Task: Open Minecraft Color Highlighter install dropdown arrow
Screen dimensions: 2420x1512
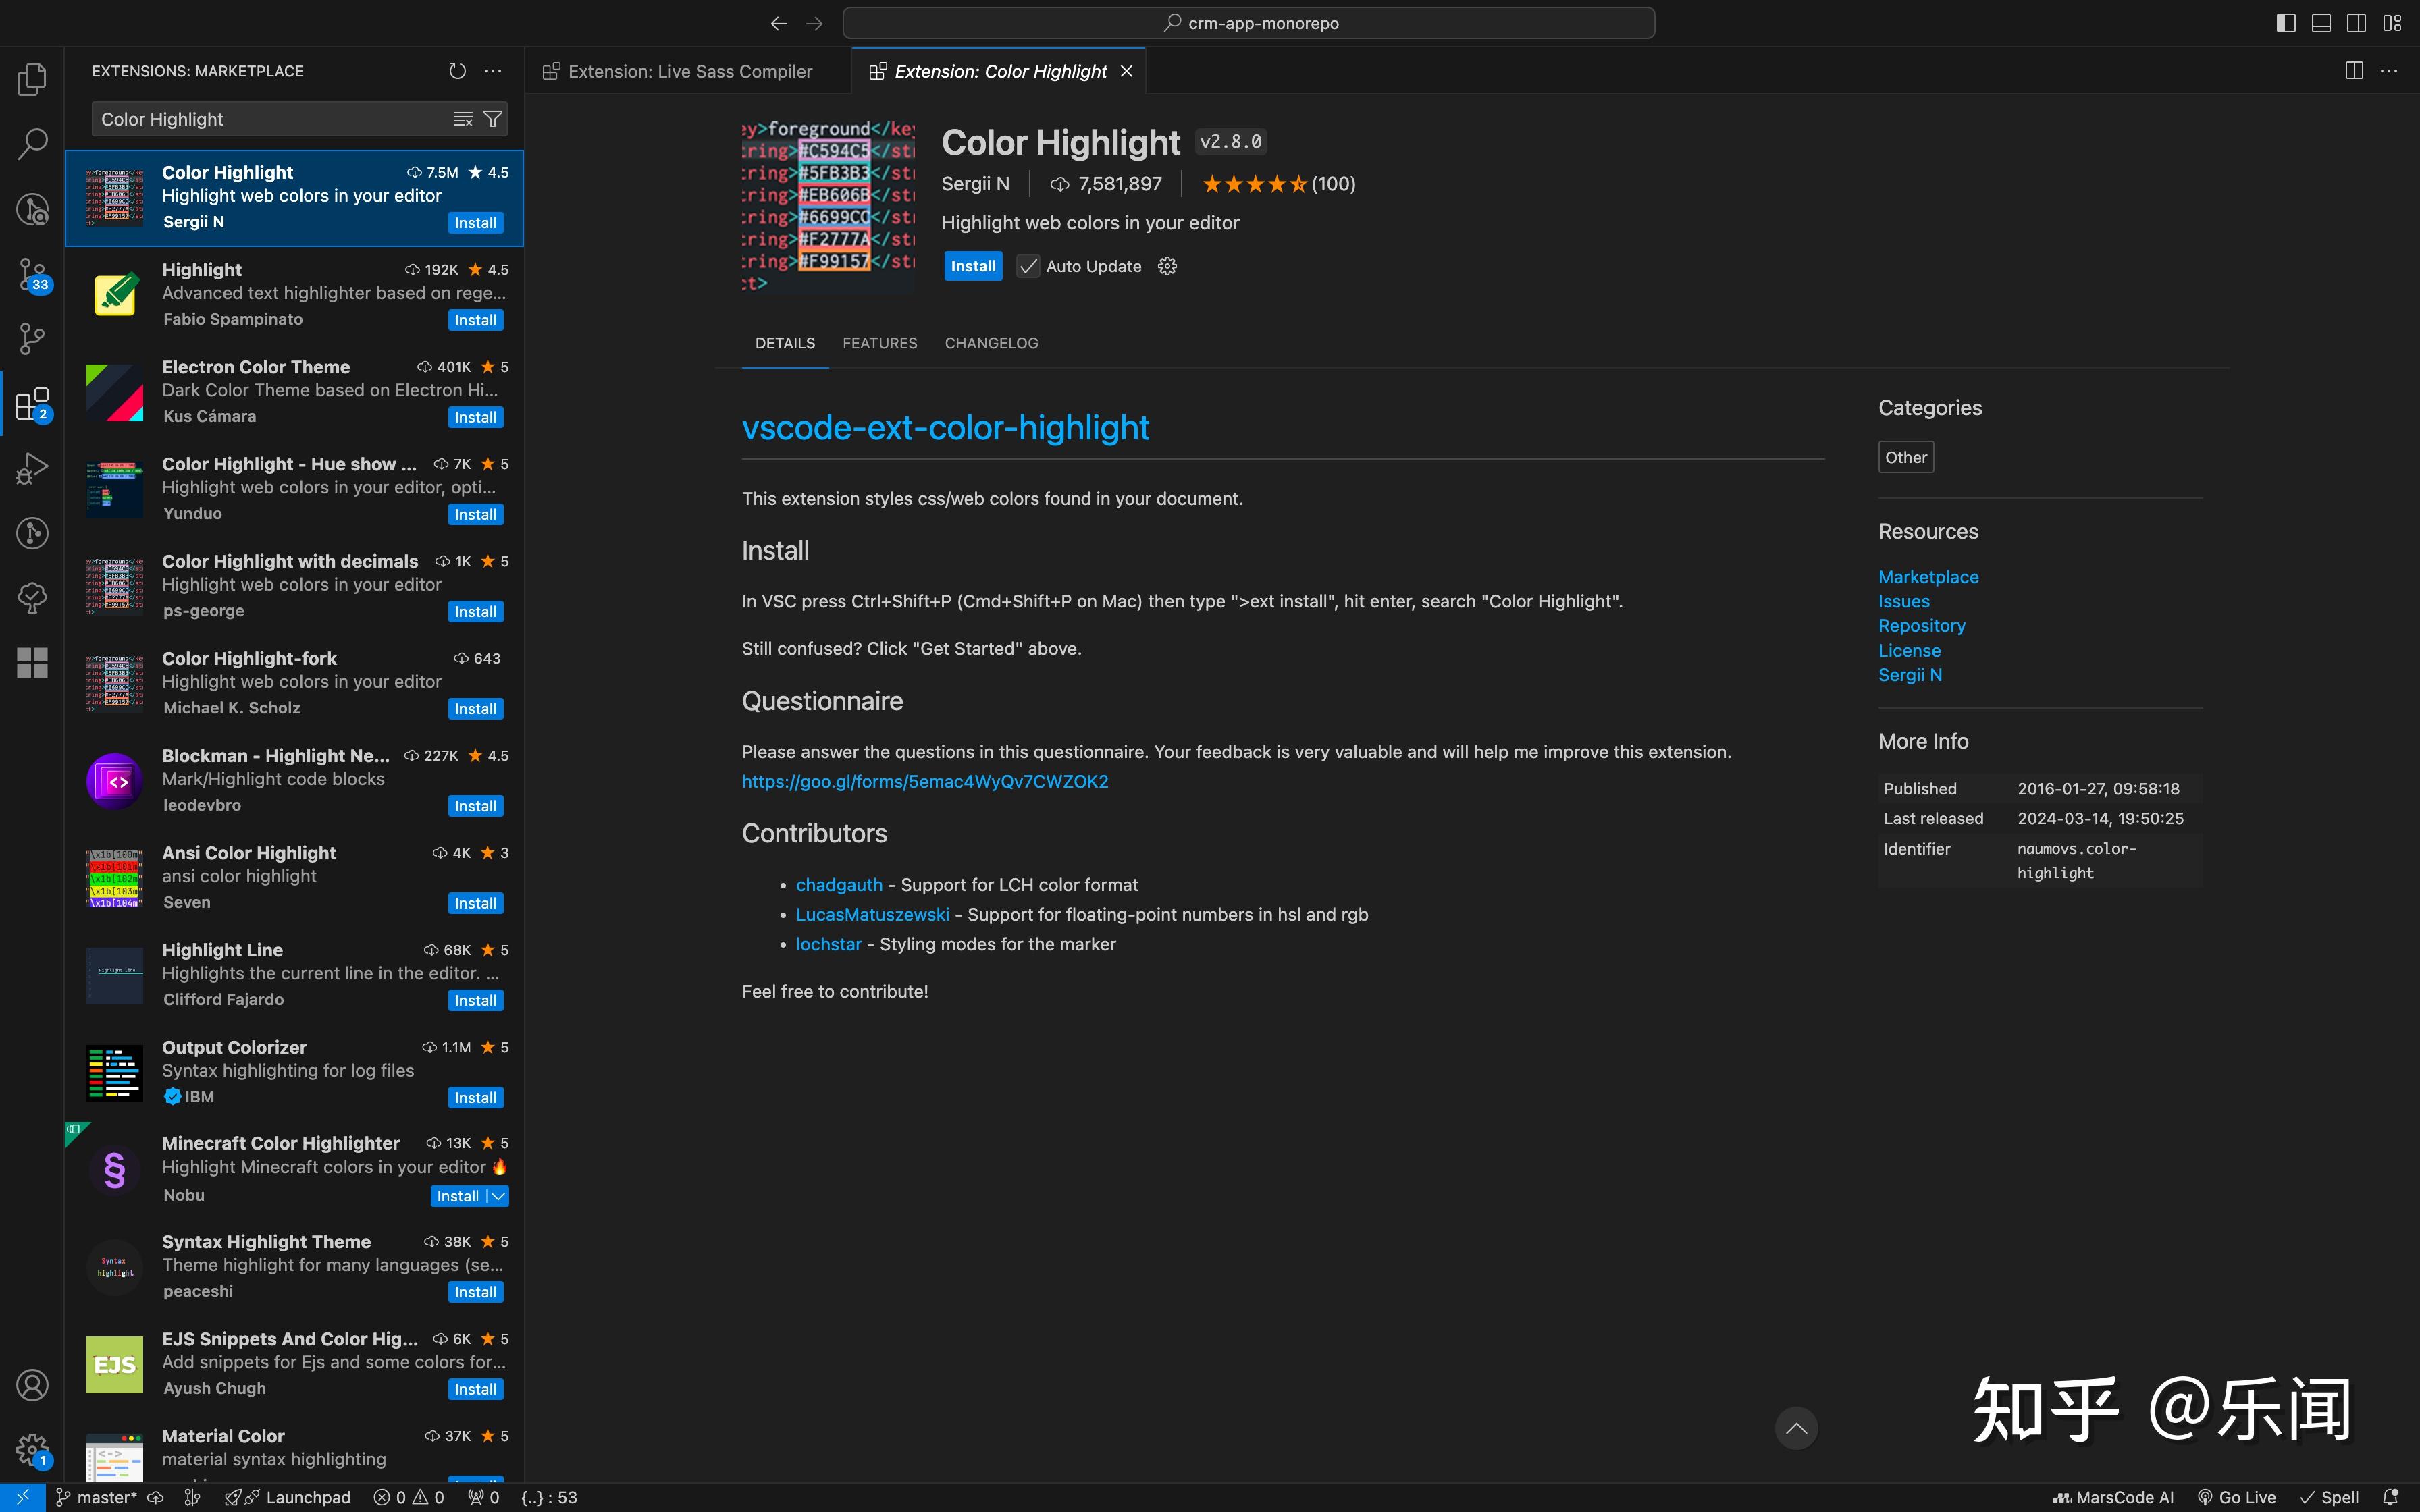Action: point(498,1196)
